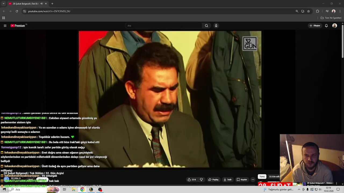Open the red round taskbar app
This screenshot has width=344, height=193.
(100, 190)
